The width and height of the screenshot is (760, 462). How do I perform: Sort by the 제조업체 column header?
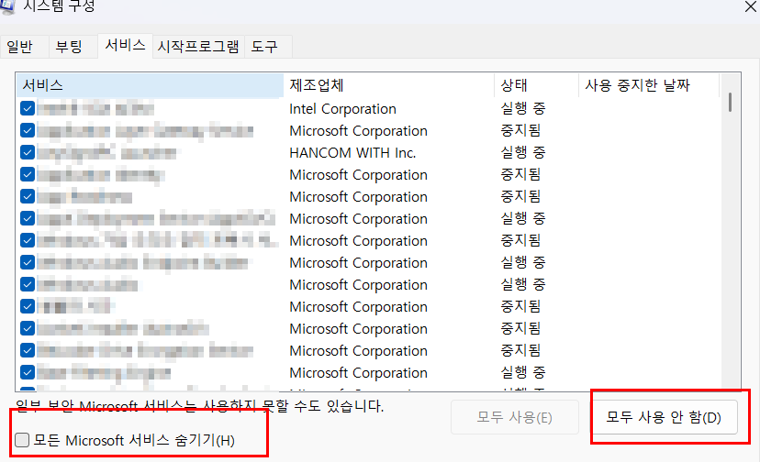pos(389,85)
